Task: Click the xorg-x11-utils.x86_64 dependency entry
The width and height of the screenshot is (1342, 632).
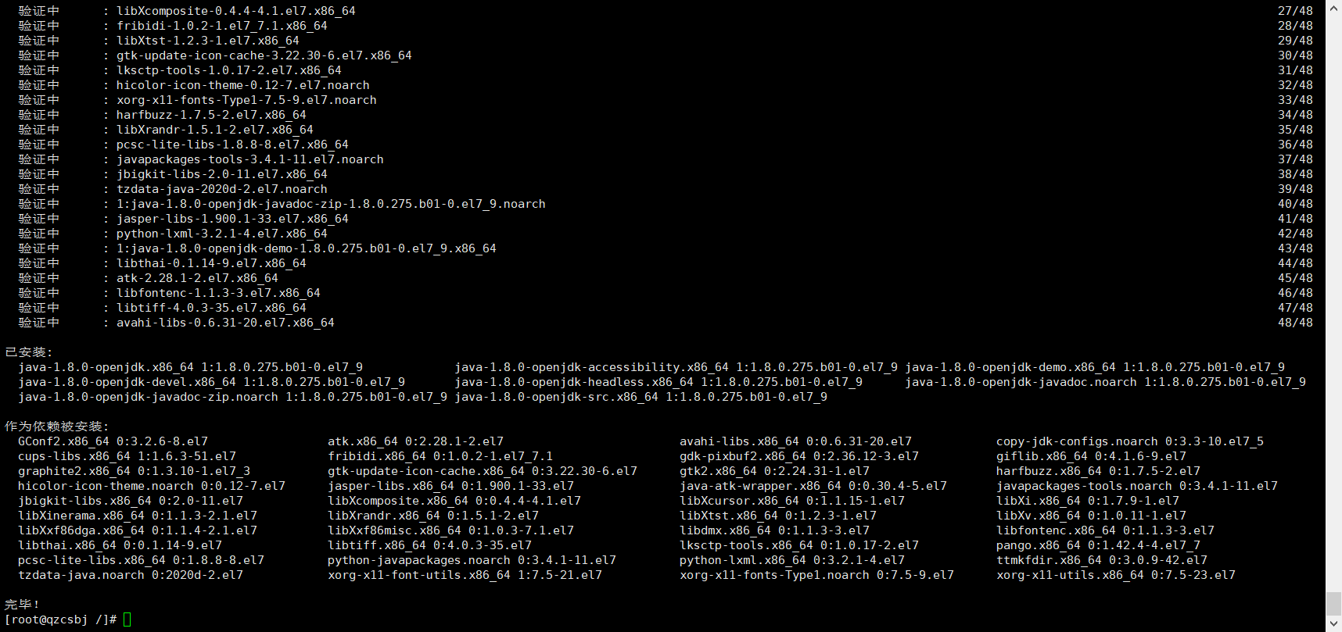Action: coord(1116,575)
